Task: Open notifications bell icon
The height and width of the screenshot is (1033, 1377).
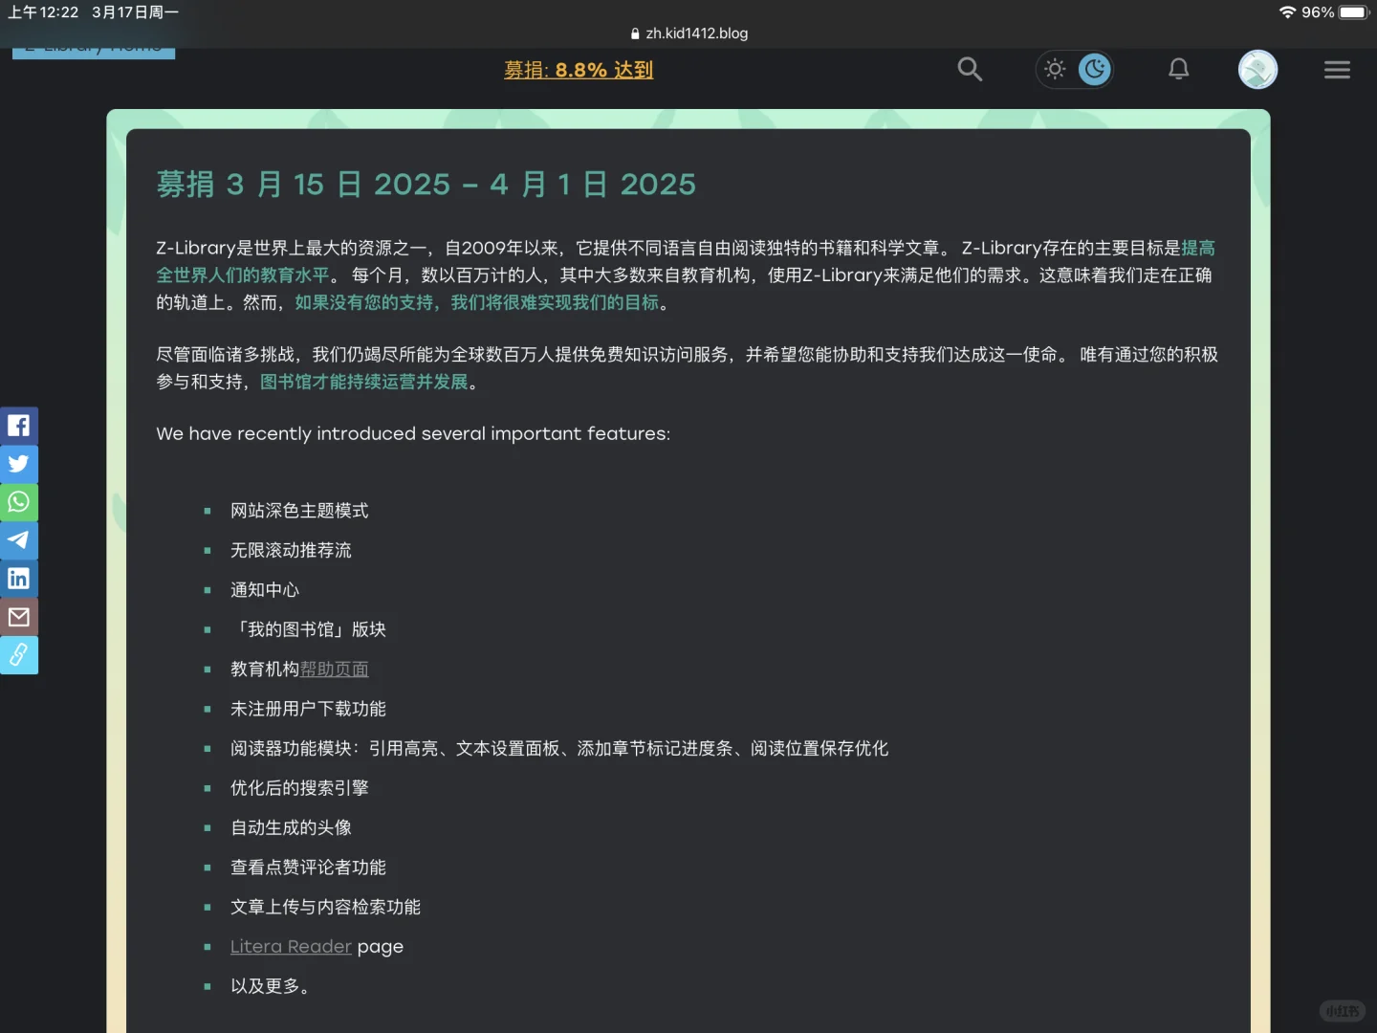Action: (1179, 69)
